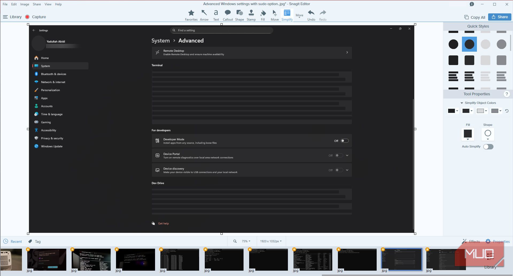Open the File menu

click(x=5, y=4)
